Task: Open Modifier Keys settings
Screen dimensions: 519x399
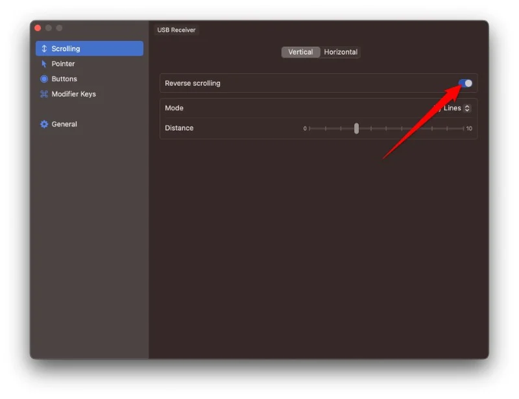Action: [90, 94]
